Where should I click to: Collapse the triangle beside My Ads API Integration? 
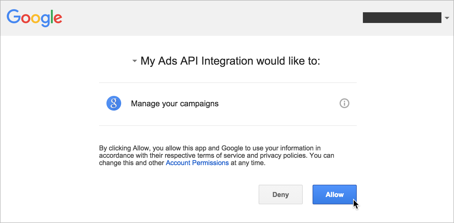tap(134, 61)
